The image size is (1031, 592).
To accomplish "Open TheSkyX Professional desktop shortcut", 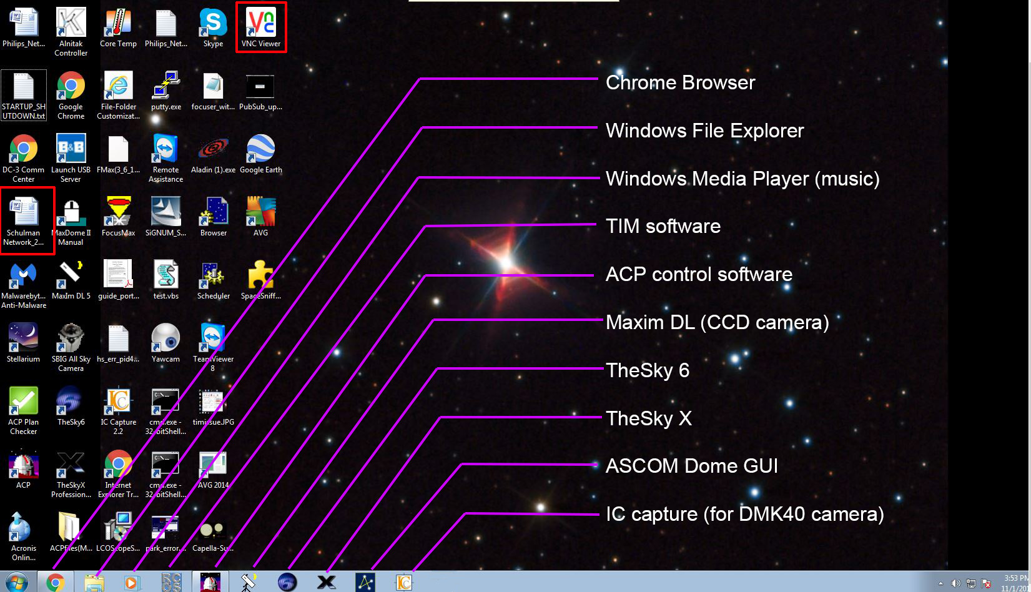I will pyautogui.click(x=71, y=473).
